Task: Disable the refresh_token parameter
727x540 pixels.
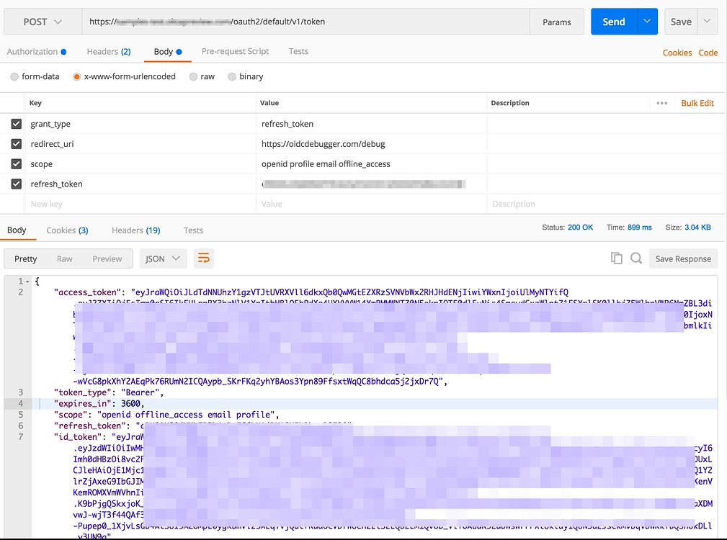Action: pyautogui.click(x=18, y=184)
